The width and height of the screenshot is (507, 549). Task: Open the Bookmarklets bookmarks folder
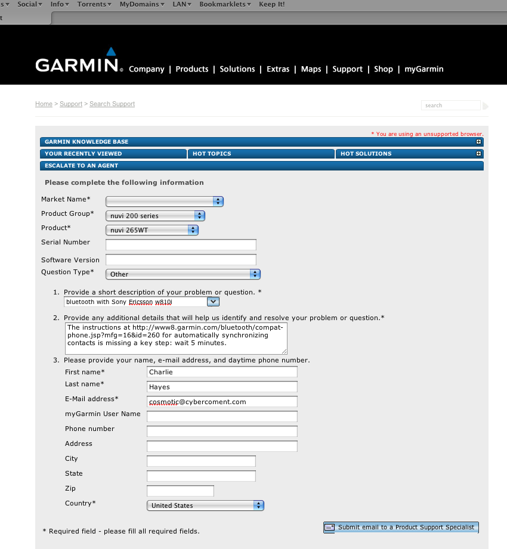click(225, 4)
